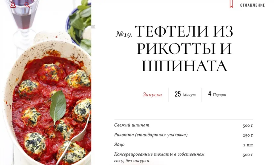
Task: Open the user profile icon
Action: click(x=13, y=5)
